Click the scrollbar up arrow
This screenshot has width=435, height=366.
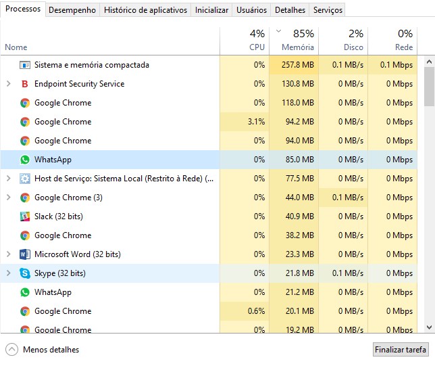[429, 62]
